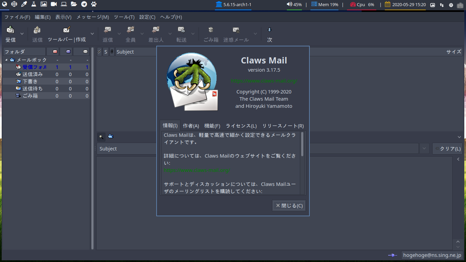Open dropdown arrow next to 受信
The image size is (466, 262).
22,34
